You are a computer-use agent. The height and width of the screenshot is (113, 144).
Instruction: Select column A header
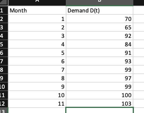pyautogui.click(x=37, y=3)
